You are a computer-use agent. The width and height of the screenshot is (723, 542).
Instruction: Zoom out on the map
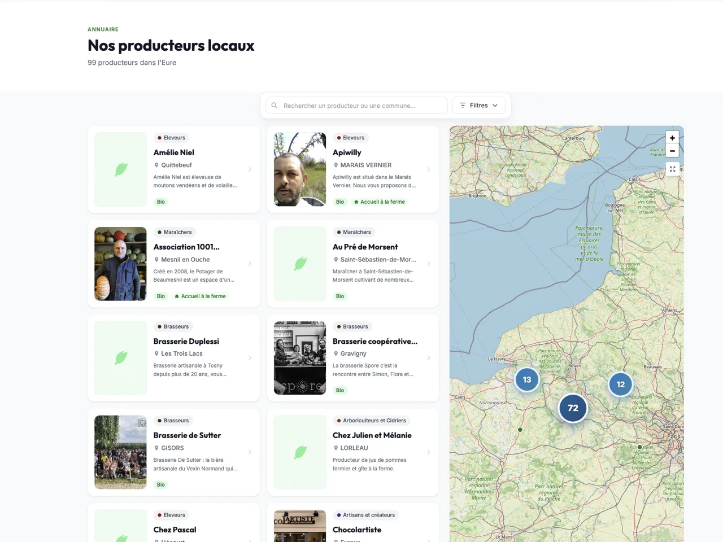pos(672,151)
